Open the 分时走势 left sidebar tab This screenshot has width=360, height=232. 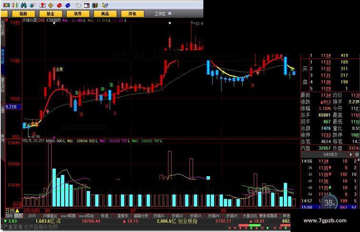[2, 29]
